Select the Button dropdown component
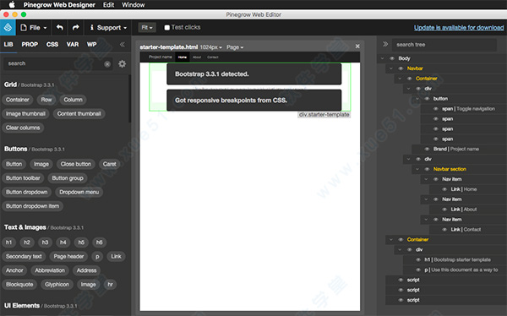Viewport: 507px width, 316px height. pyautogui.click(x=26, y=192)
